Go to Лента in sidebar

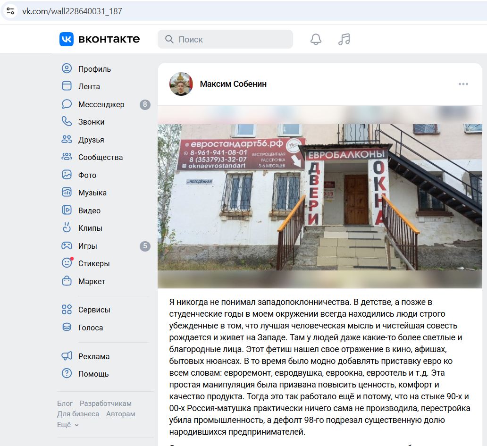click(x=89, y=86)
